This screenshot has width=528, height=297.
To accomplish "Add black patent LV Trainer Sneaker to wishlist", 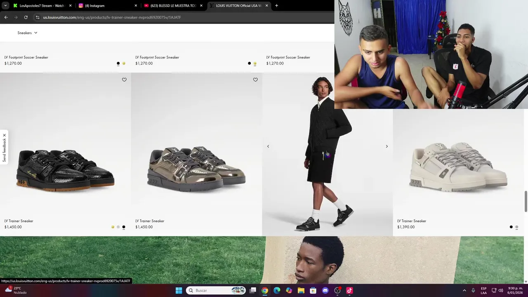I will 124,80.
